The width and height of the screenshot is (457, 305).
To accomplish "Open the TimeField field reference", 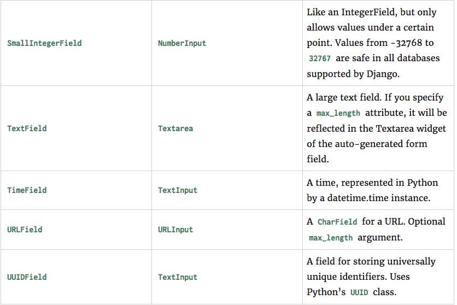I will tap(27, 190).
